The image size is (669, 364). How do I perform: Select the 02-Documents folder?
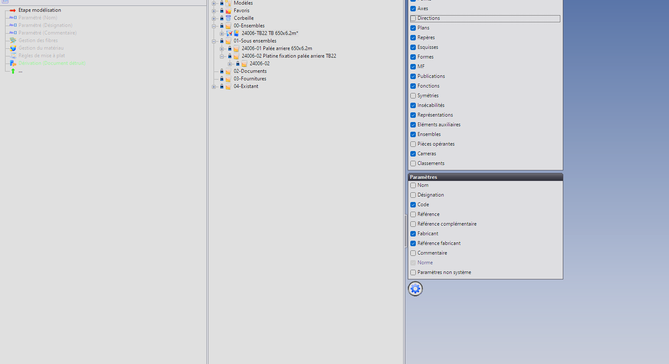pos(250,71)
